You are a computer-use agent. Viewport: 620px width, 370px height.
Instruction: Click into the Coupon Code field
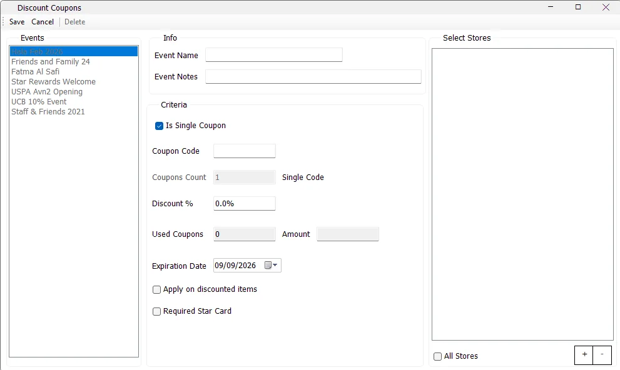tap(245, 151)
